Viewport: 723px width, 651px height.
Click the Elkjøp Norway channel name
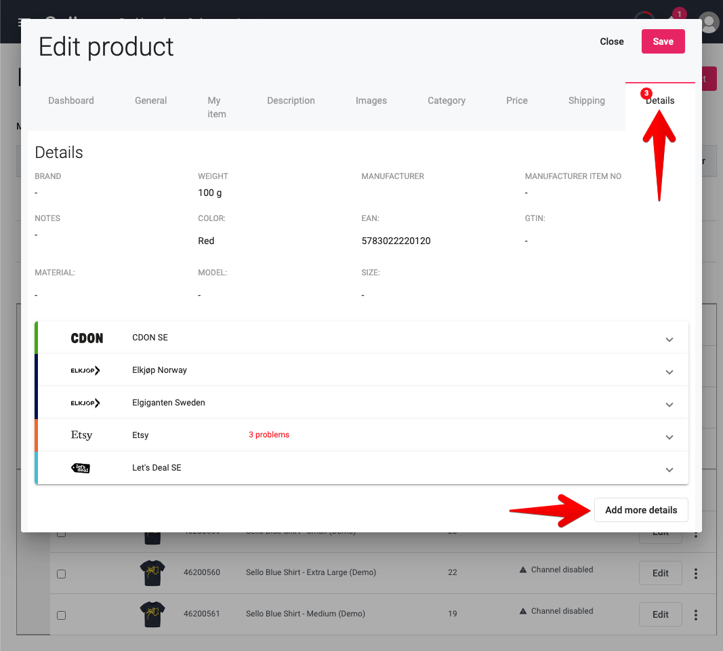tap(159, 370)
